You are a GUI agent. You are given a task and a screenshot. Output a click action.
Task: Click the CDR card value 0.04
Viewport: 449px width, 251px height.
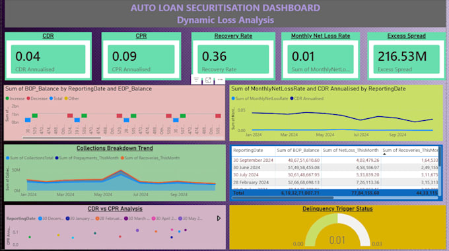(x=28, y=56)
